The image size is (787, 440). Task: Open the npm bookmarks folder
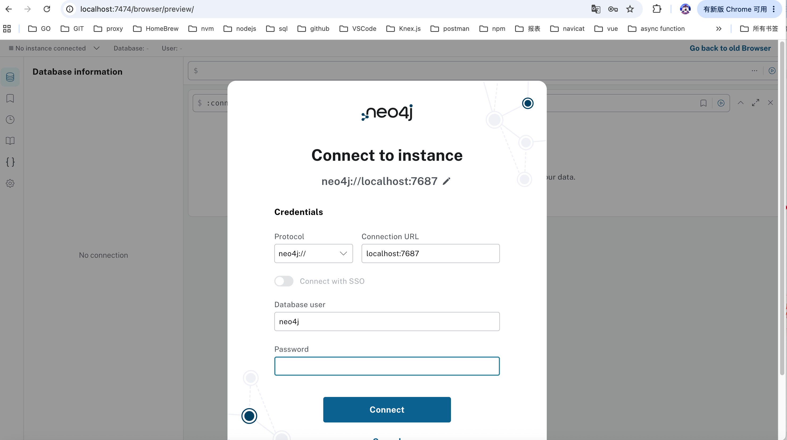coord(492,29)
